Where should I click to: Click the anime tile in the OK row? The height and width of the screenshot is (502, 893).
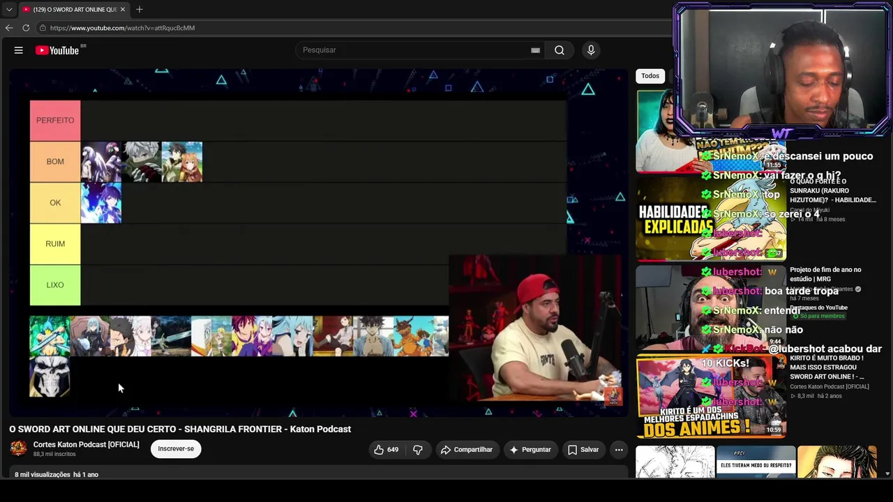[101, 203]
